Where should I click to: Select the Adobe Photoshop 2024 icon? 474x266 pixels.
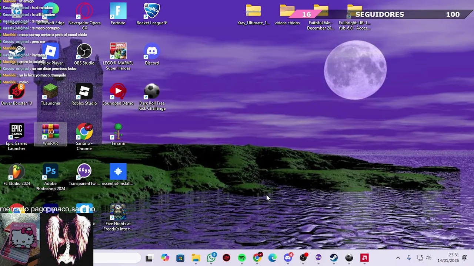tap(50, 178)
